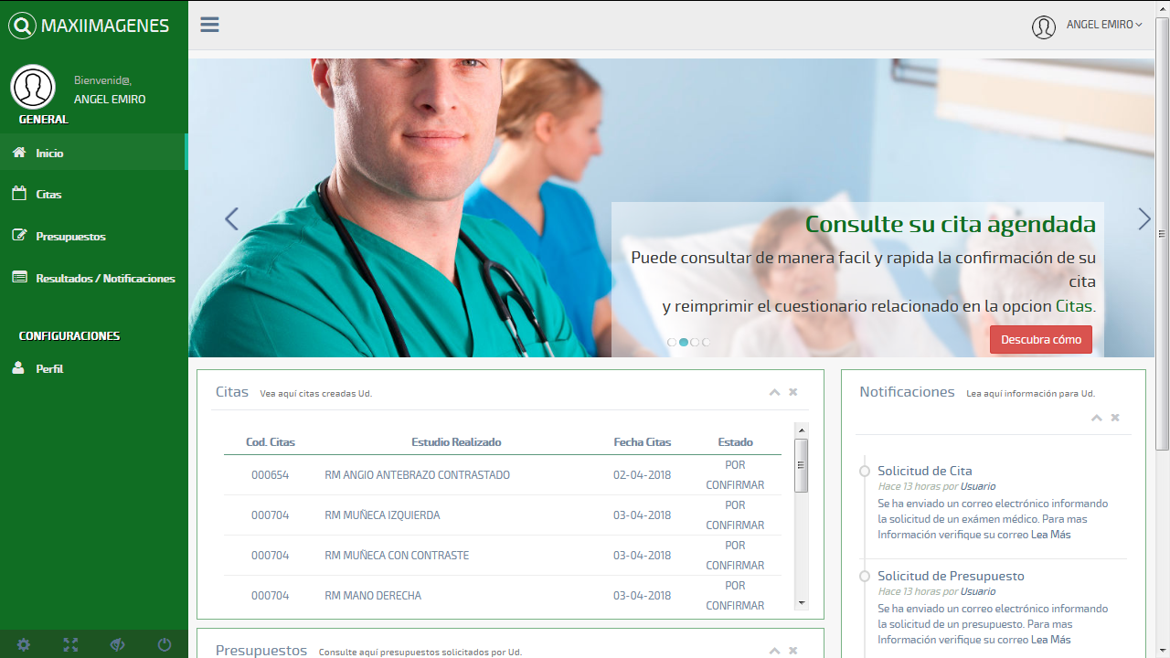Open Lea Más link under Solicitud de Cita

pyautogui.click(x=1050, y=535)
